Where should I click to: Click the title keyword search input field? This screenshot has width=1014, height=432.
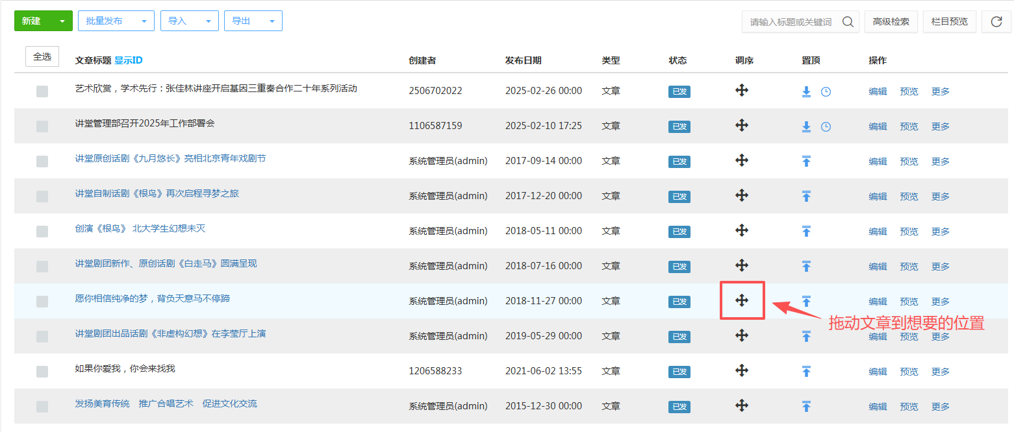coord(791,21)
